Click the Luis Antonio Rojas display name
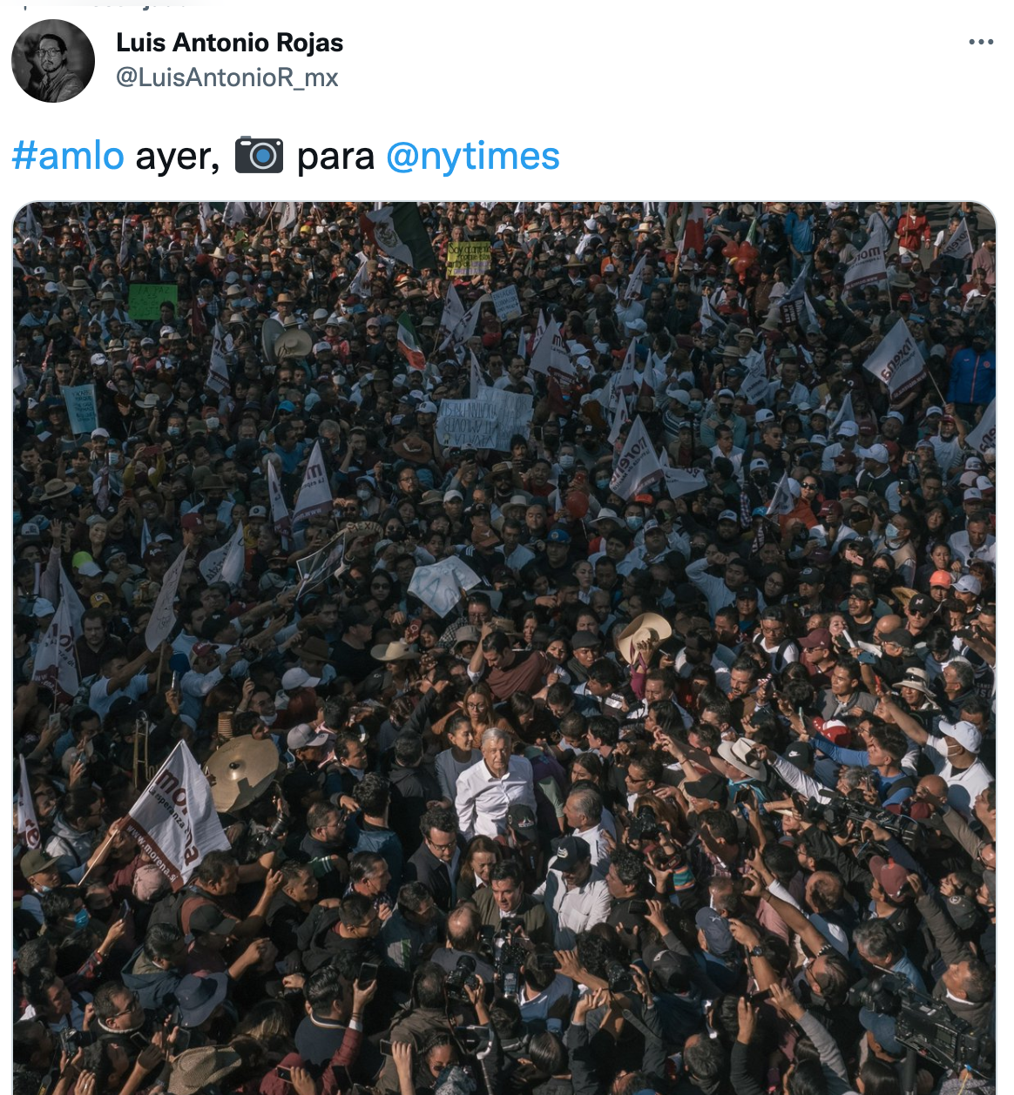The image size is (1014, 1095). [230, 43]
